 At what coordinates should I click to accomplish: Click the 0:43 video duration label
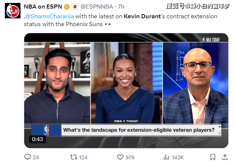click(x=38, y=139)
